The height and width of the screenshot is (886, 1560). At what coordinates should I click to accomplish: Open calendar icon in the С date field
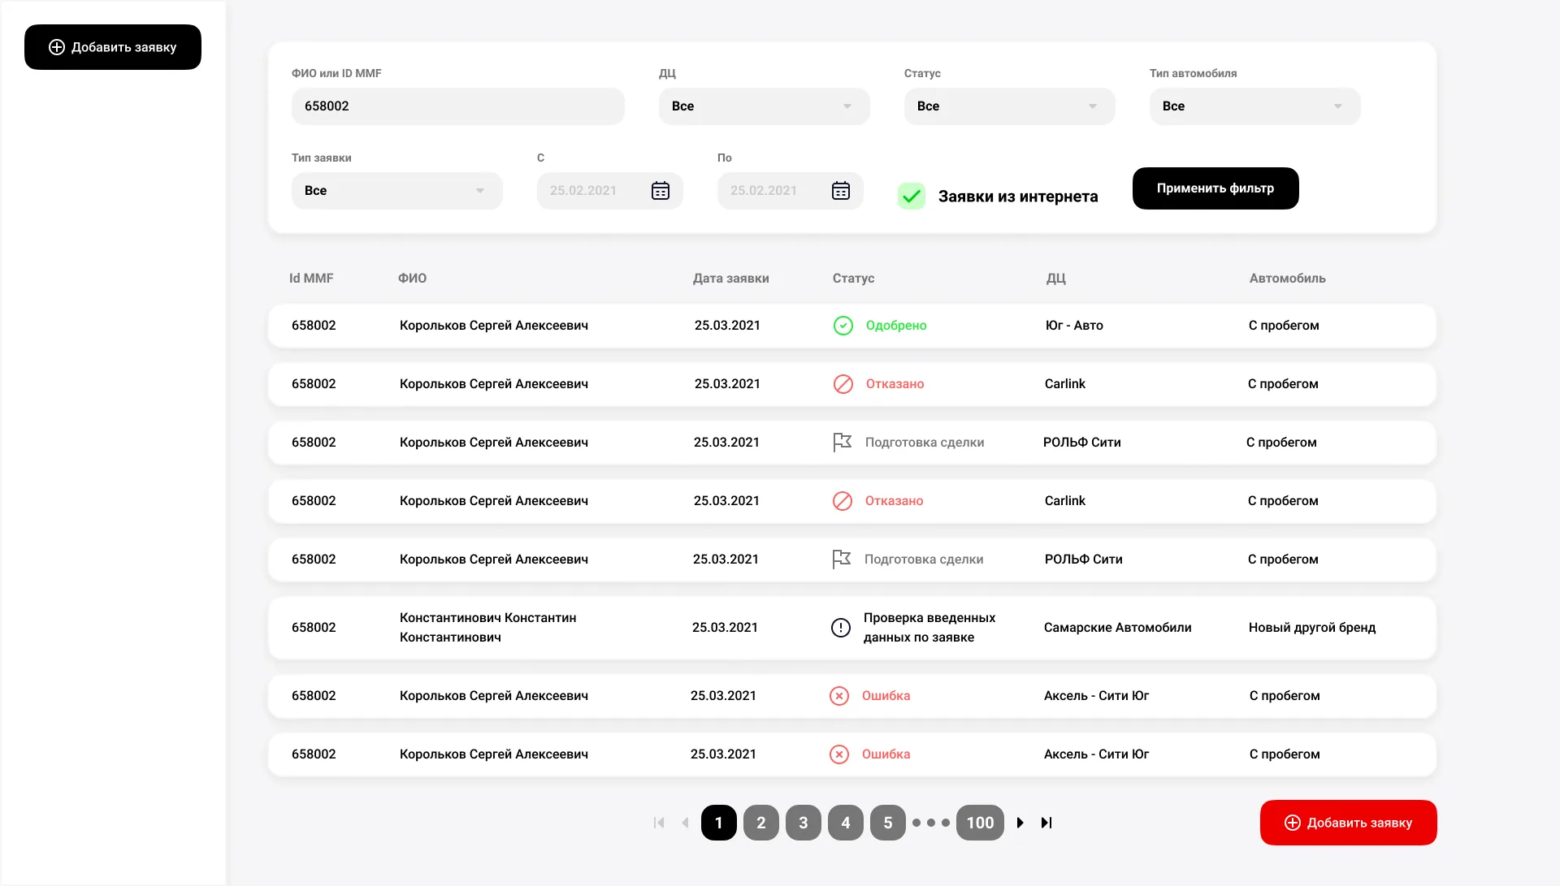[x=661, y=191]
